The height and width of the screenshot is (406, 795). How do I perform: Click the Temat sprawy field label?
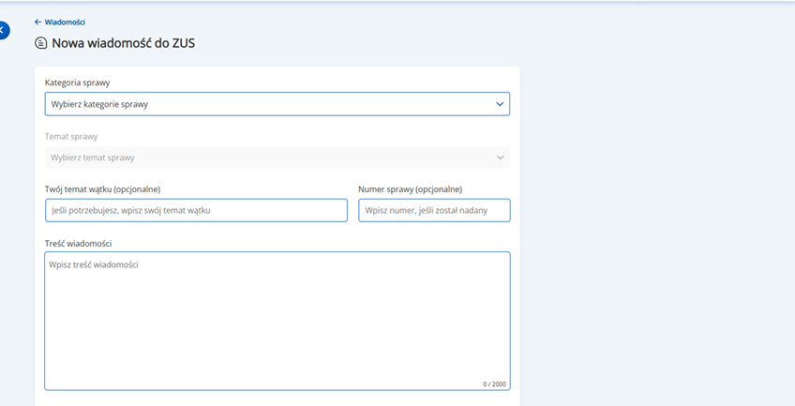coord(71,136)
